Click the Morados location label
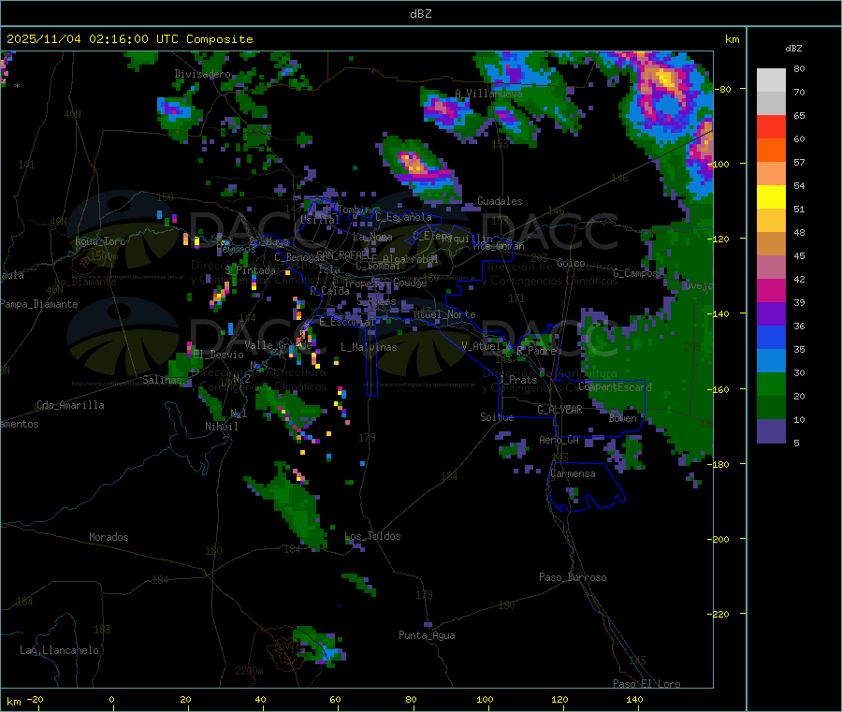 click(x=109, y=537)
